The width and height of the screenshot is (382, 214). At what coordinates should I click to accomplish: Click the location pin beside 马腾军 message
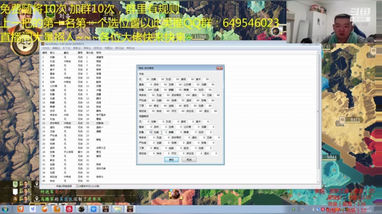37,199
